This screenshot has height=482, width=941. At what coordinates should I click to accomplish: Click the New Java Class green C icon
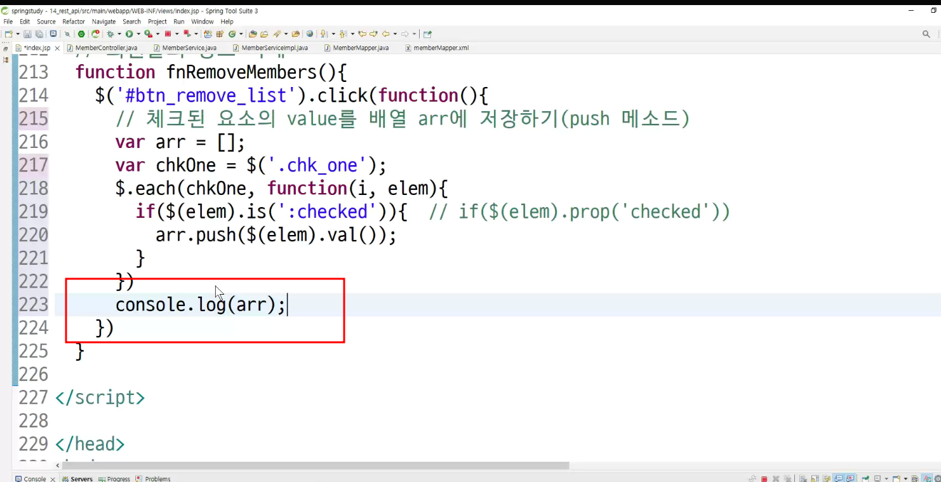tap(231, 34)
